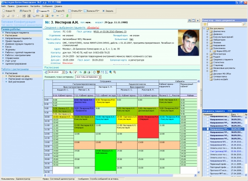Click the green export icon in the schedule toolbar

85,72
